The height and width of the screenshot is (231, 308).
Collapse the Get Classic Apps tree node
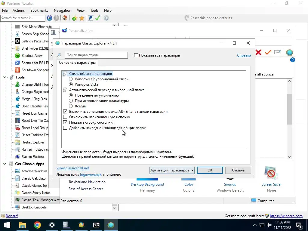point(5,164)
